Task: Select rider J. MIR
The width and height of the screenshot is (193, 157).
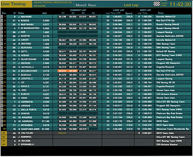Action: [x=22, y=32]
